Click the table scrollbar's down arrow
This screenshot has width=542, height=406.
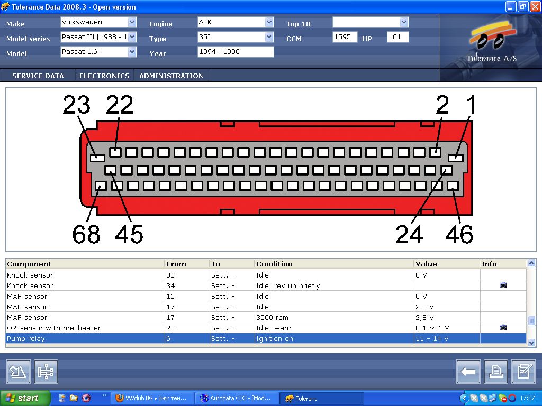coord(532,343)
